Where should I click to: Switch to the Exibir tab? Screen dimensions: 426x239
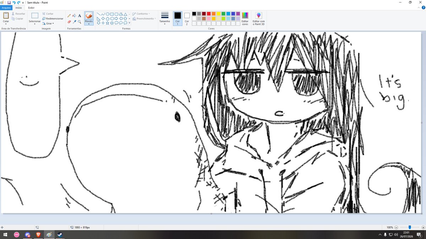pyautogui.click(x=31, y=7)
